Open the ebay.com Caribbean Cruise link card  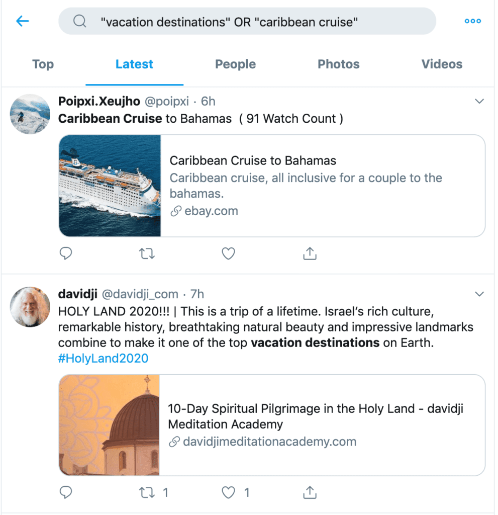tap(272, 186)
